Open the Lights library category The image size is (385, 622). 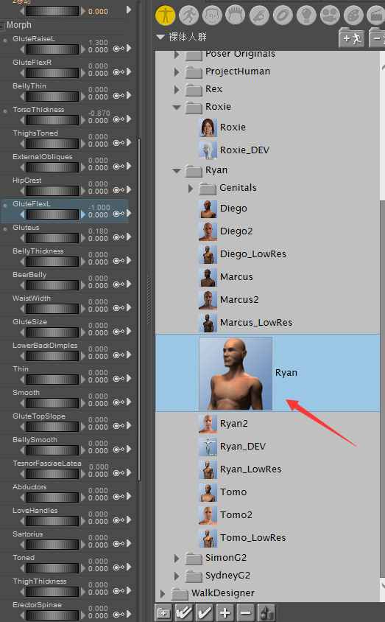click(x=306, y=15)
